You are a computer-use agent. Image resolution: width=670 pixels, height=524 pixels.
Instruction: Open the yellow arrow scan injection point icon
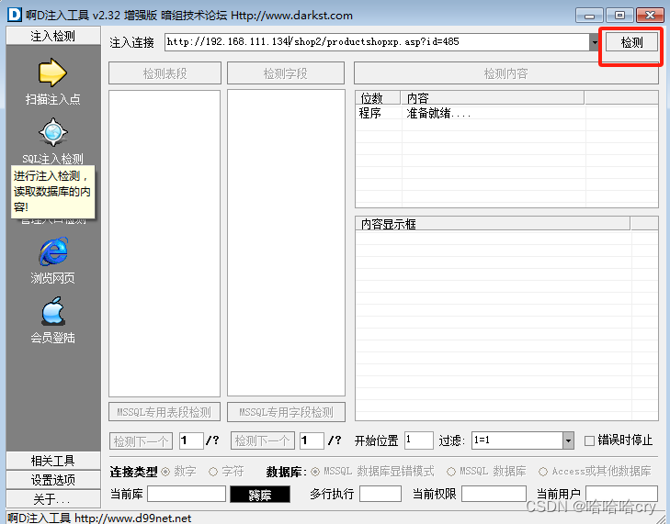tap(52, 72)
